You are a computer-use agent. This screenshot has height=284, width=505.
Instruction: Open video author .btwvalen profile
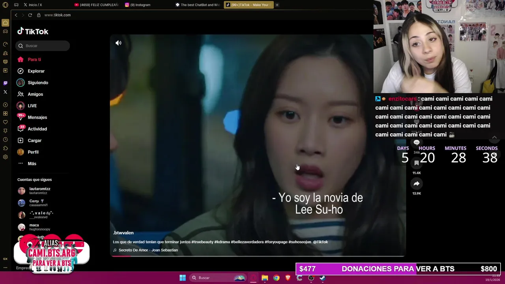click(123, 233)
